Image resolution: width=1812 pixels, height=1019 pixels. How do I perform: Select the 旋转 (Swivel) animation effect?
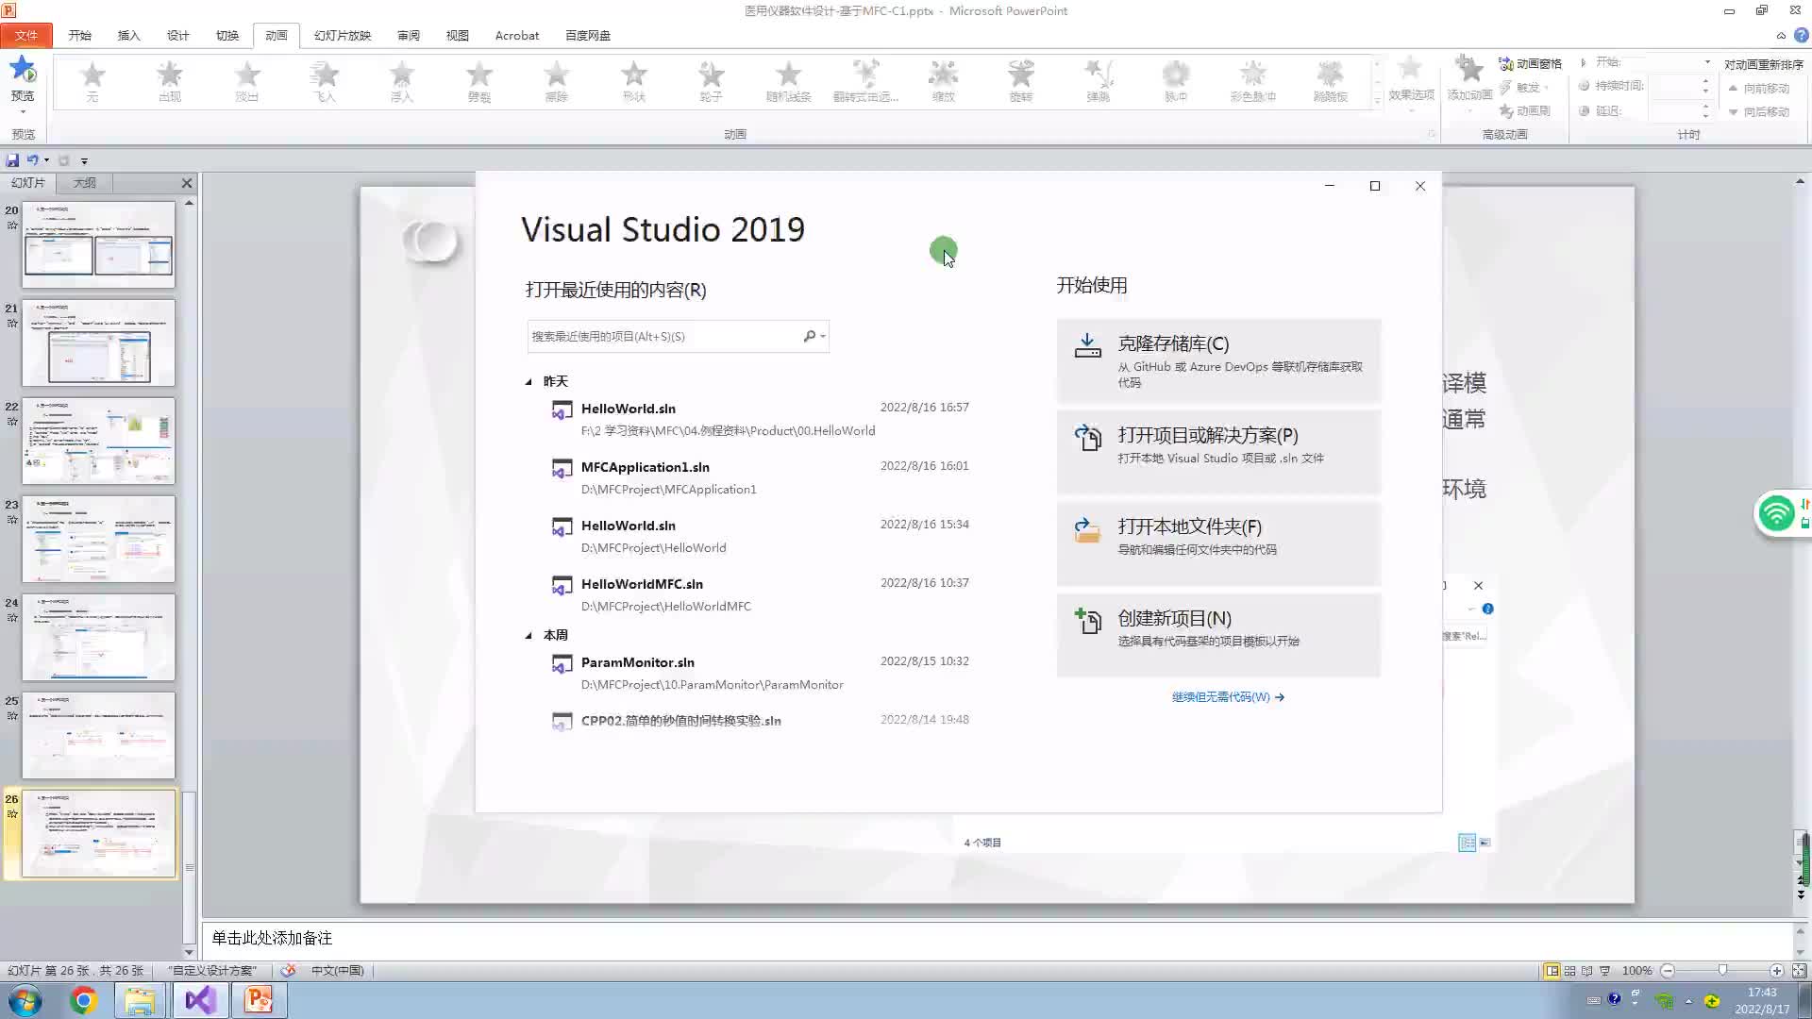(1021, 81)
